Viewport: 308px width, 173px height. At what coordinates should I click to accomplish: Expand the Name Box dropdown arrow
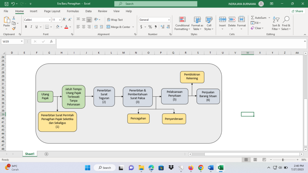22,41
